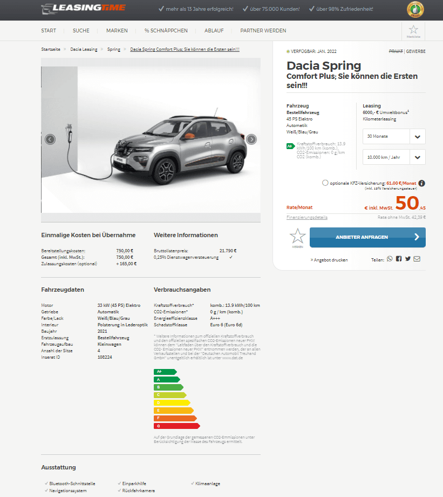Click the A+ energy class bar
The height and width of the screenshot is (497, 443).
pyautogui.click(x=165, y=372)
